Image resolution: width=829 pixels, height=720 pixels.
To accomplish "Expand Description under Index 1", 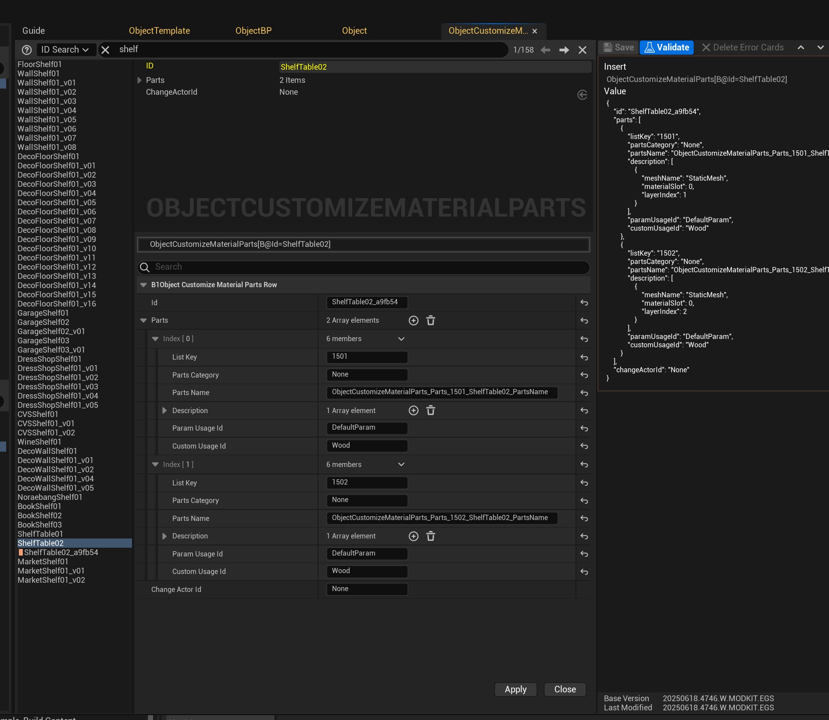I will [164, 536].
